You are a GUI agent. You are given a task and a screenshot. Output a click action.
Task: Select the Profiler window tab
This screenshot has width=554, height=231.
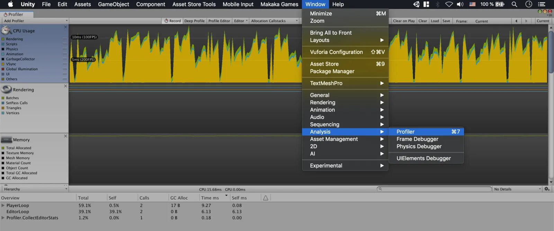click(16, 14)
